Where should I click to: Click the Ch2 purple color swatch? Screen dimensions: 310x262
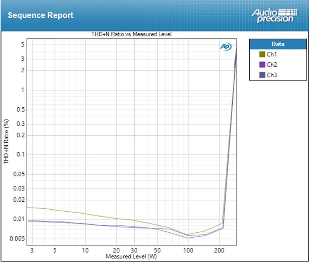pyautogui.click(x=262, y=64)
